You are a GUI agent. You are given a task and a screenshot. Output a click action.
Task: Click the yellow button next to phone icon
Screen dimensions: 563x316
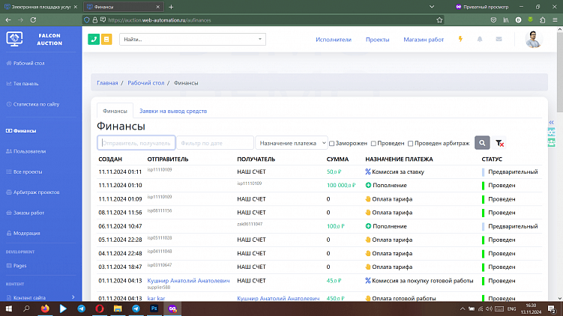(106, 39)
